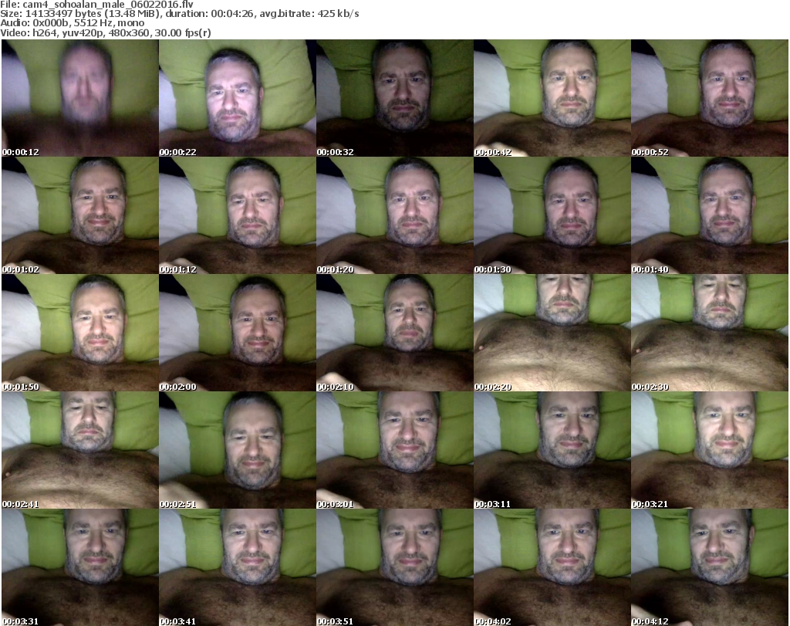The width and height of the screenshot is (790, 626).
Task: View the frame labeled 00:04:12
Action: tap(710, 567)
